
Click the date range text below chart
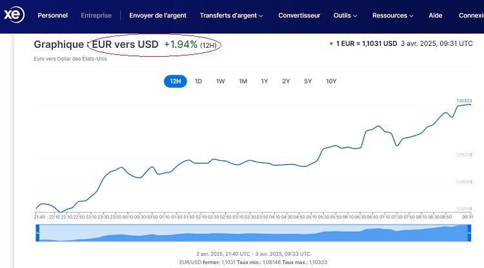(x=254, y=254)
